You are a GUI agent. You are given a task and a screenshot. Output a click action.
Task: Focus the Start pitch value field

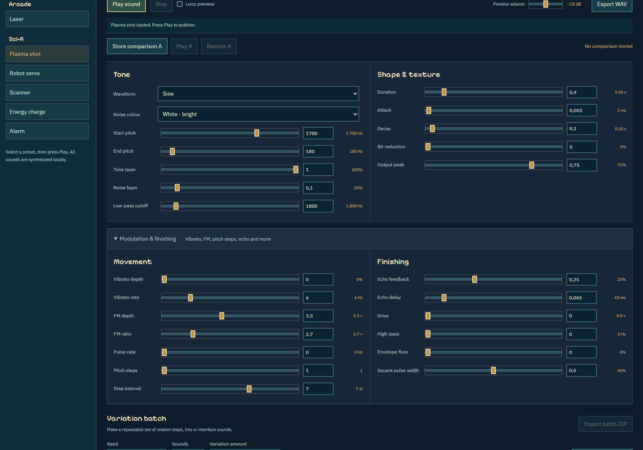(318, 133)
